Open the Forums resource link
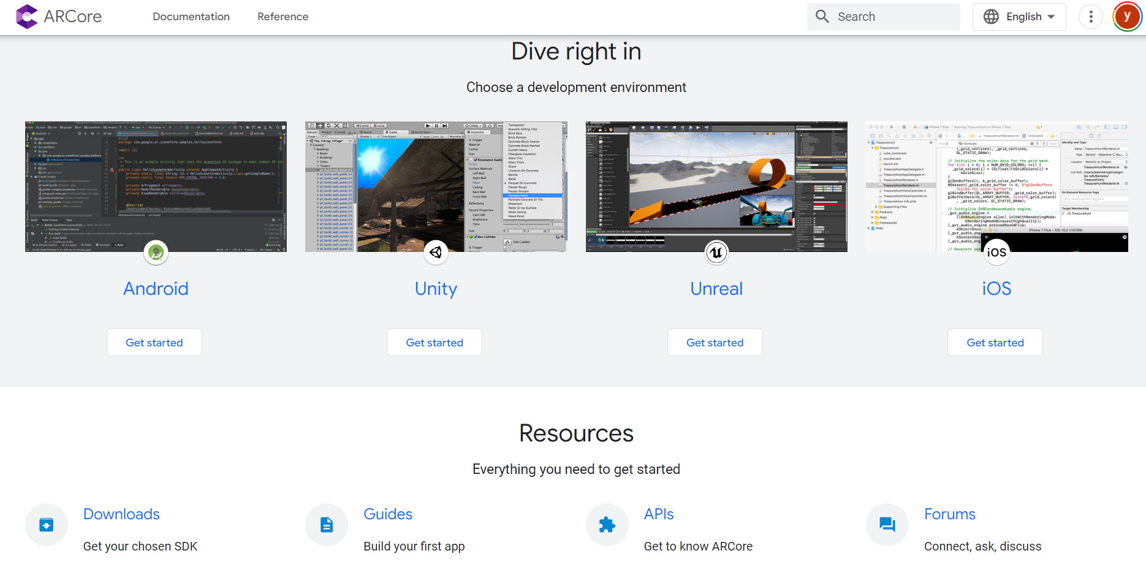The width and height of the screenshot is (1146, 564). point(950,514)
